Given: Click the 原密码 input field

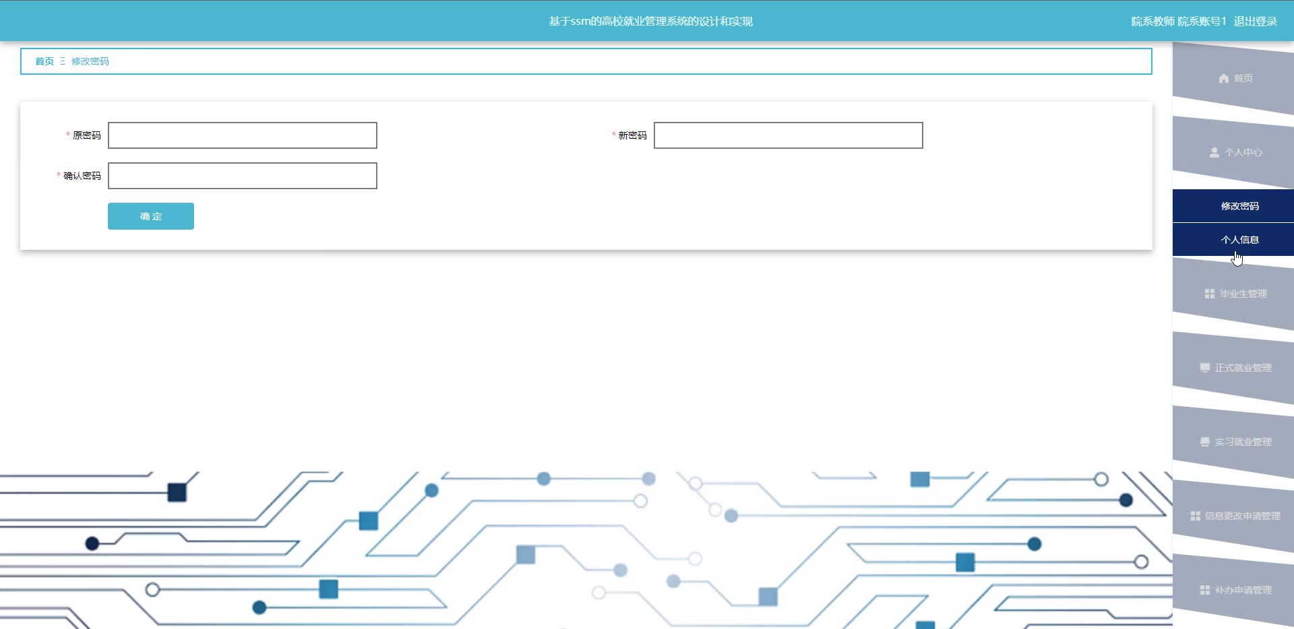Looking at the screenshot, I should tap(243, 135).
